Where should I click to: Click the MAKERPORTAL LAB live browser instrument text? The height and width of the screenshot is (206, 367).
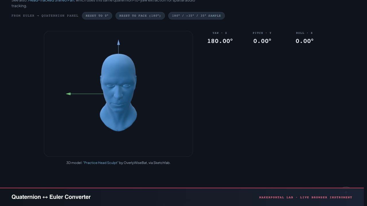(x=306, y=197)
